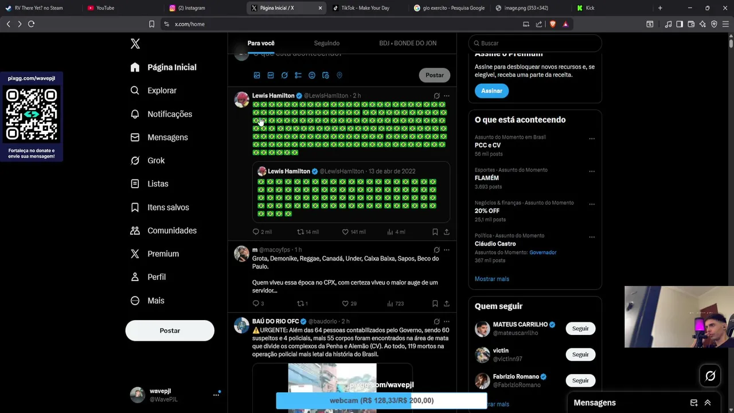734x413 pixels.
Task: Share the macoyfps post
Action: pyautogui.click(x=447, y=303)
